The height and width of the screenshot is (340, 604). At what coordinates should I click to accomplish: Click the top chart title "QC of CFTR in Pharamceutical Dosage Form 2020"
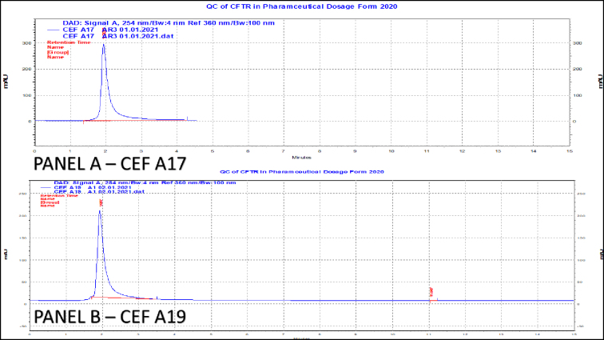tap(302, 6)
